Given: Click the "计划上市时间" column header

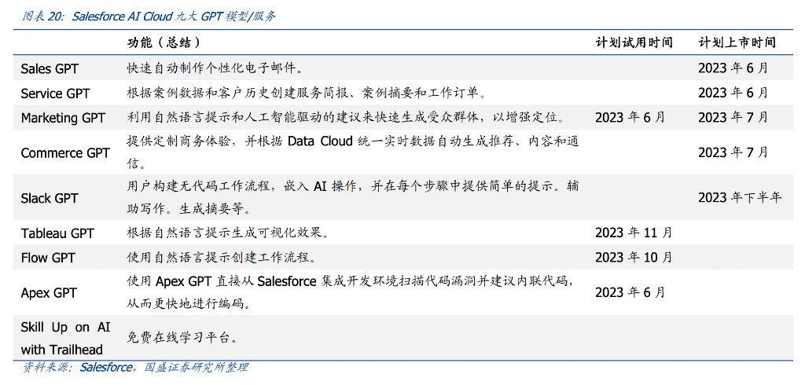Looking at the screenshot, I should pos(737,42).
